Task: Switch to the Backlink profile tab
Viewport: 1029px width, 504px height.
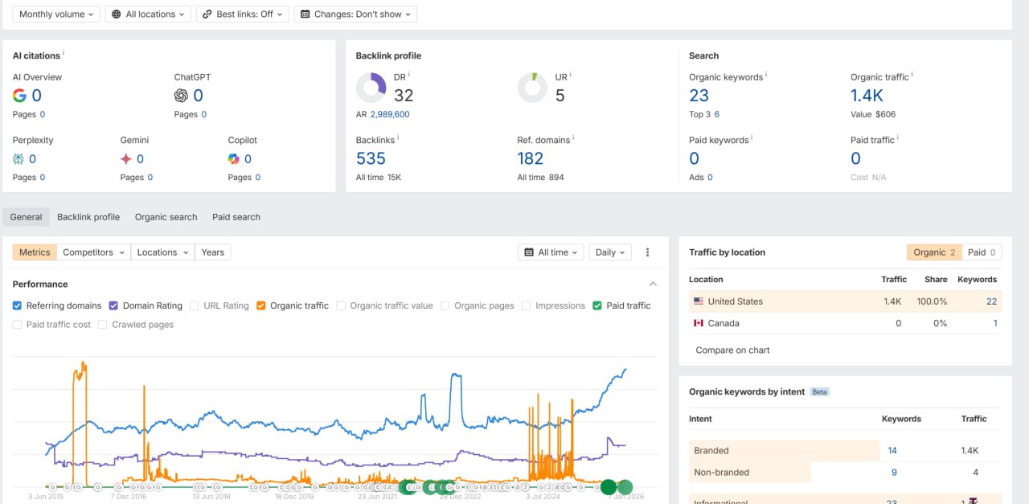Action: point(88,217)
